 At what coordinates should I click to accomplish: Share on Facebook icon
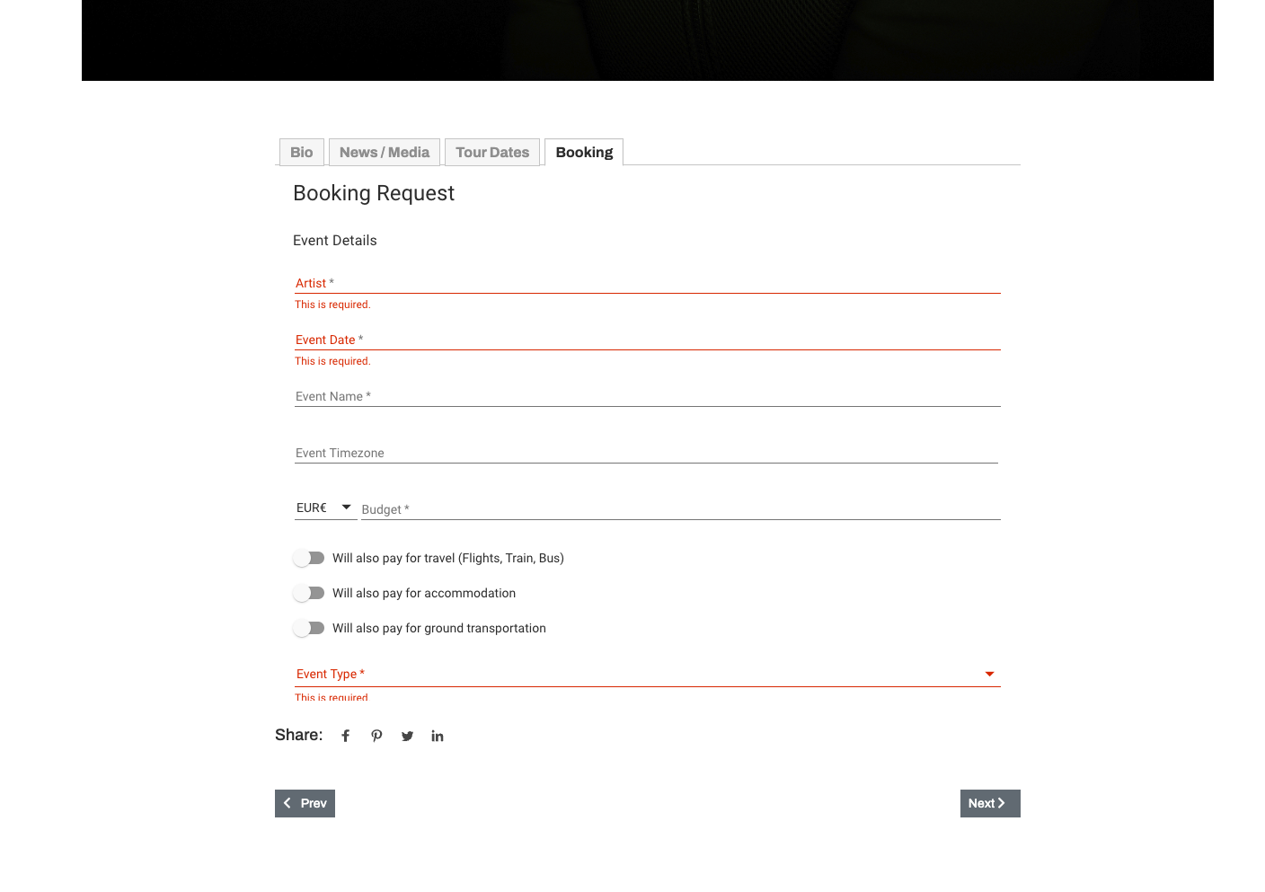345,736
